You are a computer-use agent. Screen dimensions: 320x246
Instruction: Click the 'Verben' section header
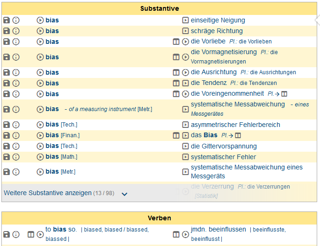tap(160, 218)
